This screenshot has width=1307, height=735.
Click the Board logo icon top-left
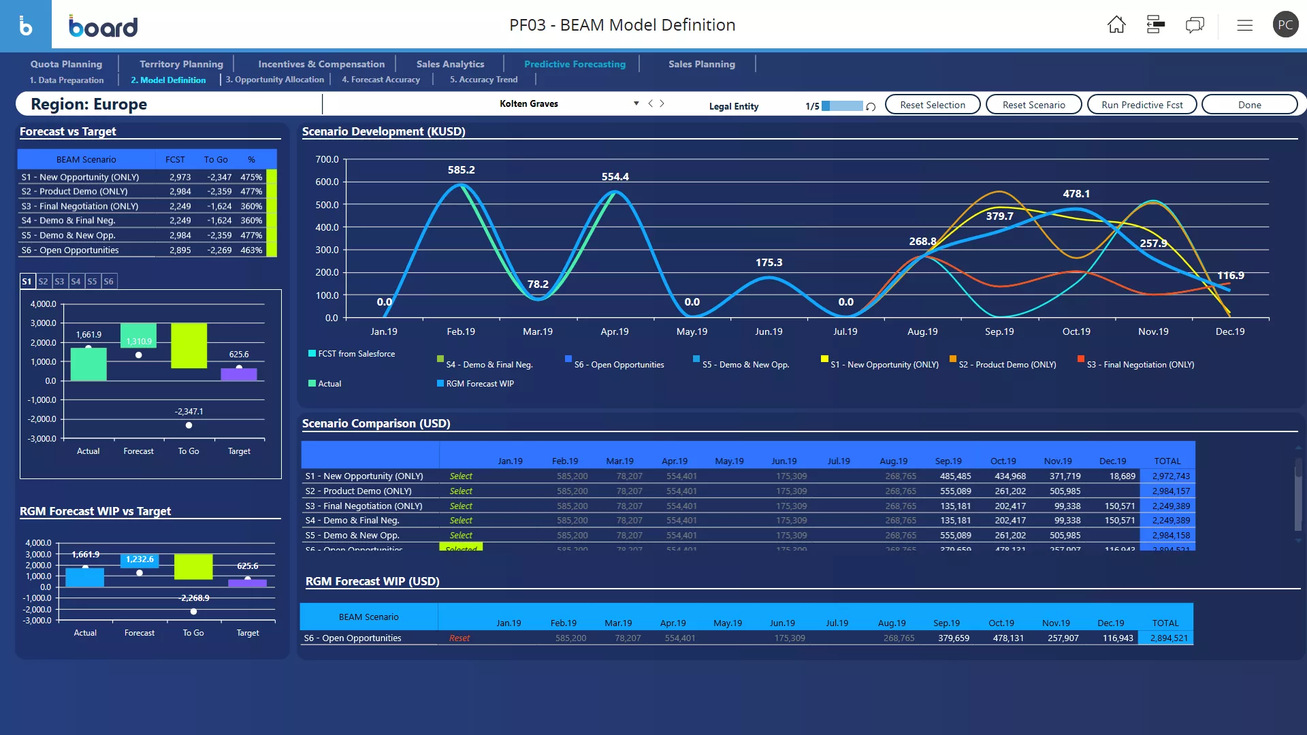[25, 24]
